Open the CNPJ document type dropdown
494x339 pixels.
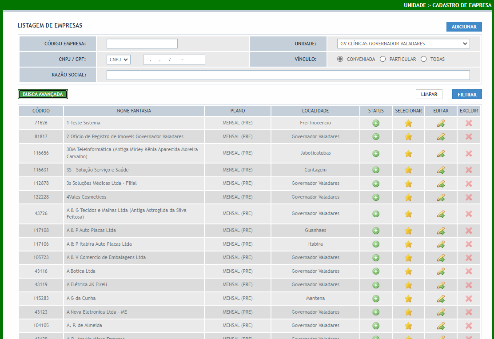tap(119, 60)
